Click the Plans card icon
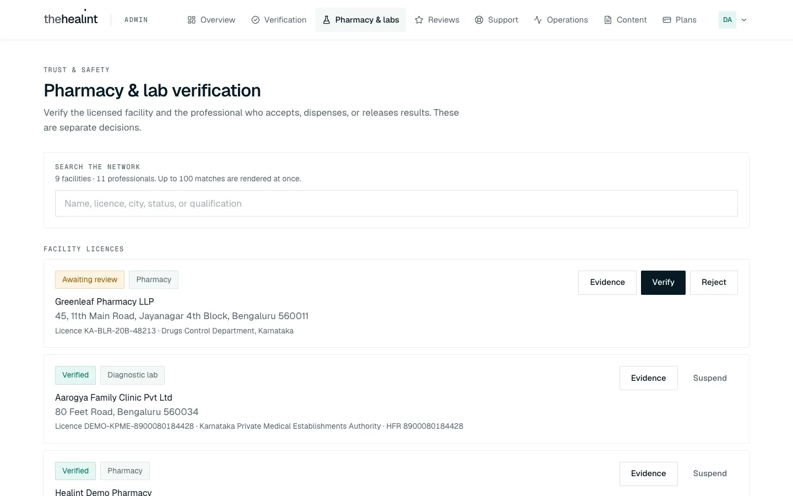The image size is (793, 496). 667,20
